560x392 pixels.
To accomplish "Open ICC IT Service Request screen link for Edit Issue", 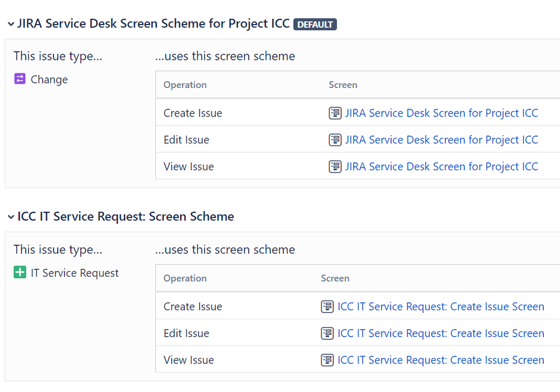I will (x=441, y=333).
